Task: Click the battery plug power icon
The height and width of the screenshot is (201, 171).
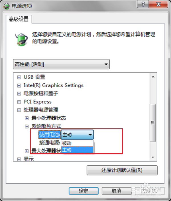Action: pyautogui.click(x=21, y=39)
